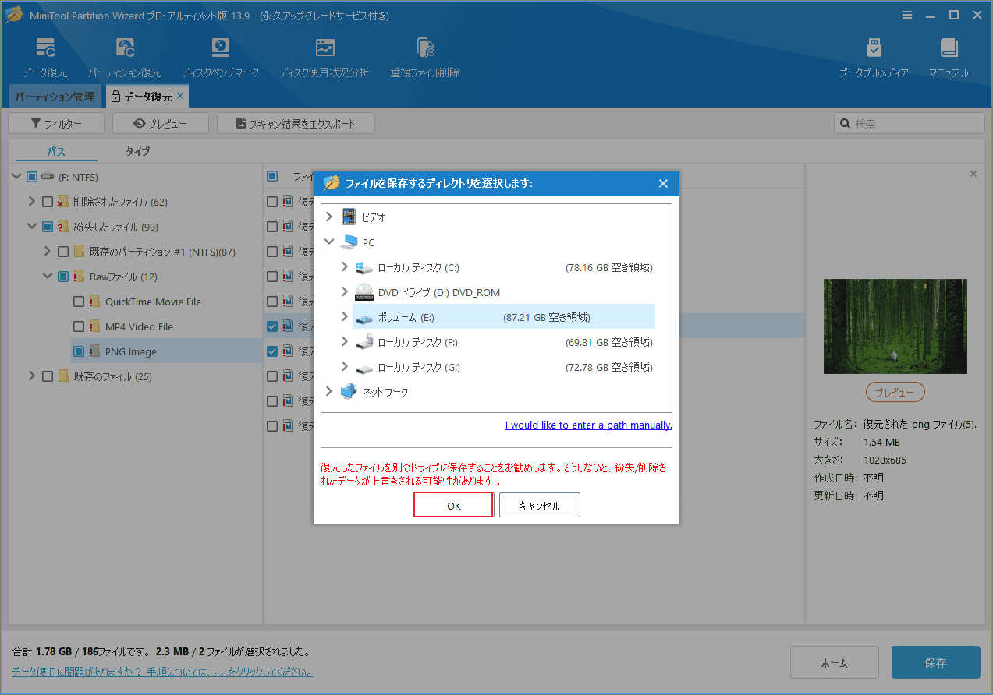Image resolution: width=993 pixels, height=695 pixels.
Task: Check the QuickTime Movie File checkbox
Action: pyautogui.click(x=79, y=302)
